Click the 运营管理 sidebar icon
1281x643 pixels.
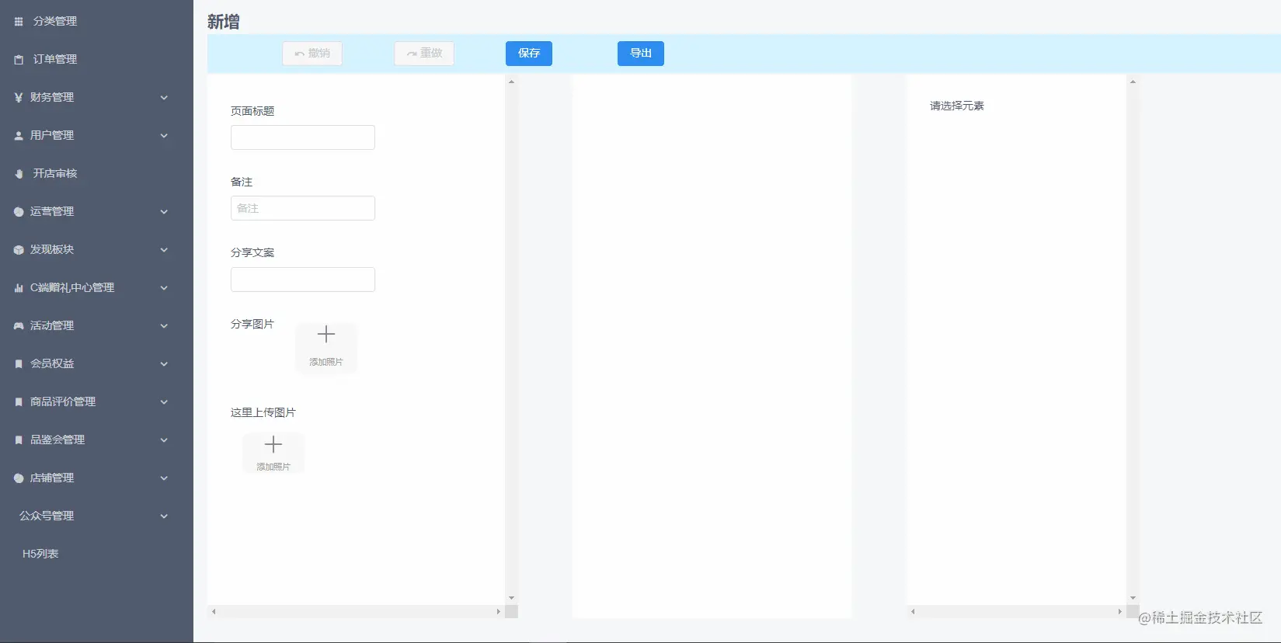(x=19, y=212)
